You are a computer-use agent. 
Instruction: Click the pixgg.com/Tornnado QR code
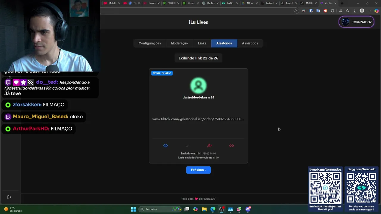(x=361, y=188)
